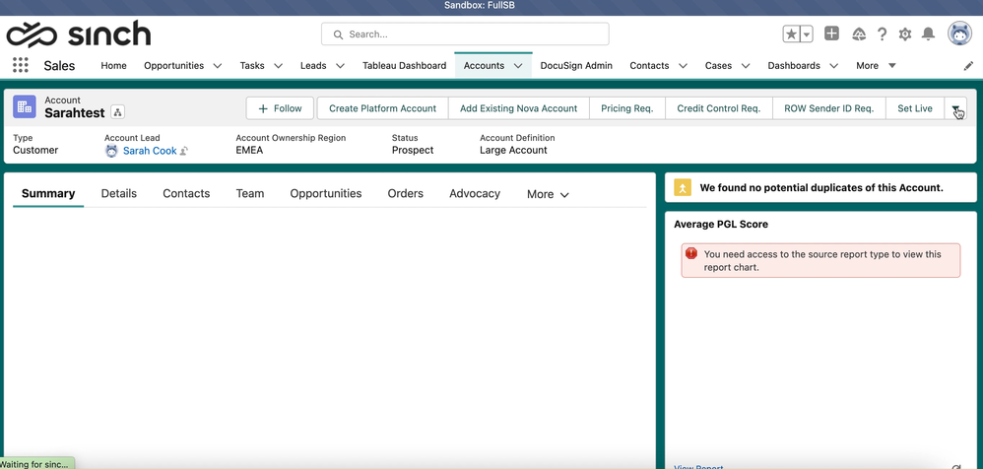Expand the More menu in navigation bar
Viewport: 983px width, 469px height.
pos(876,65)
